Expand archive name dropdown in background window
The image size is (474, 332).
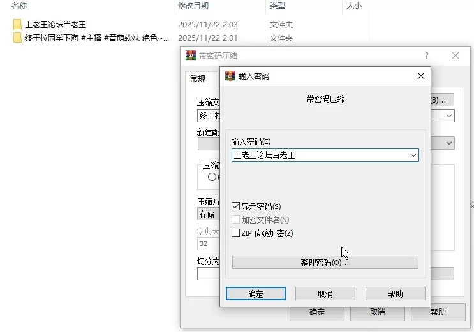449,116
